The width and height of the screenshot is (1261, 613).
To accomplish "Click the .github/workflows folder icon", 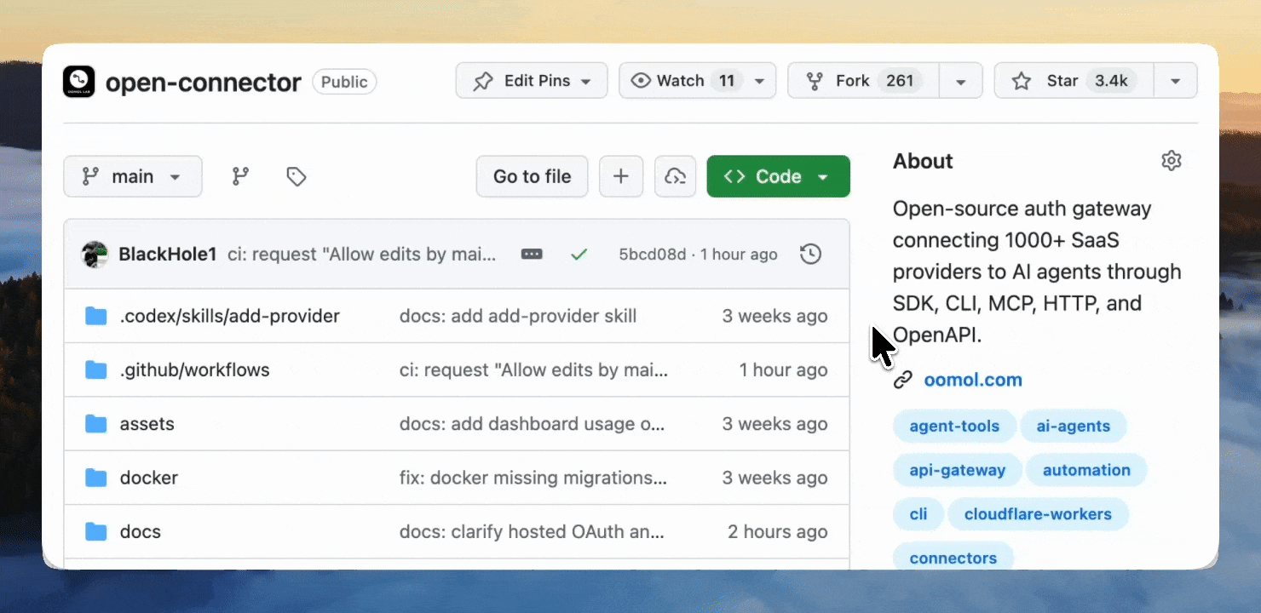I will 96,370.
